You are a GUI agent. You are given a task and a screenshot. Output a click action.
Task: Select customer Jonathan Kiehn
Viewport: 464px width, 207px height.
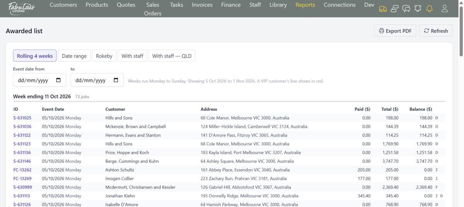coord(120,196)
